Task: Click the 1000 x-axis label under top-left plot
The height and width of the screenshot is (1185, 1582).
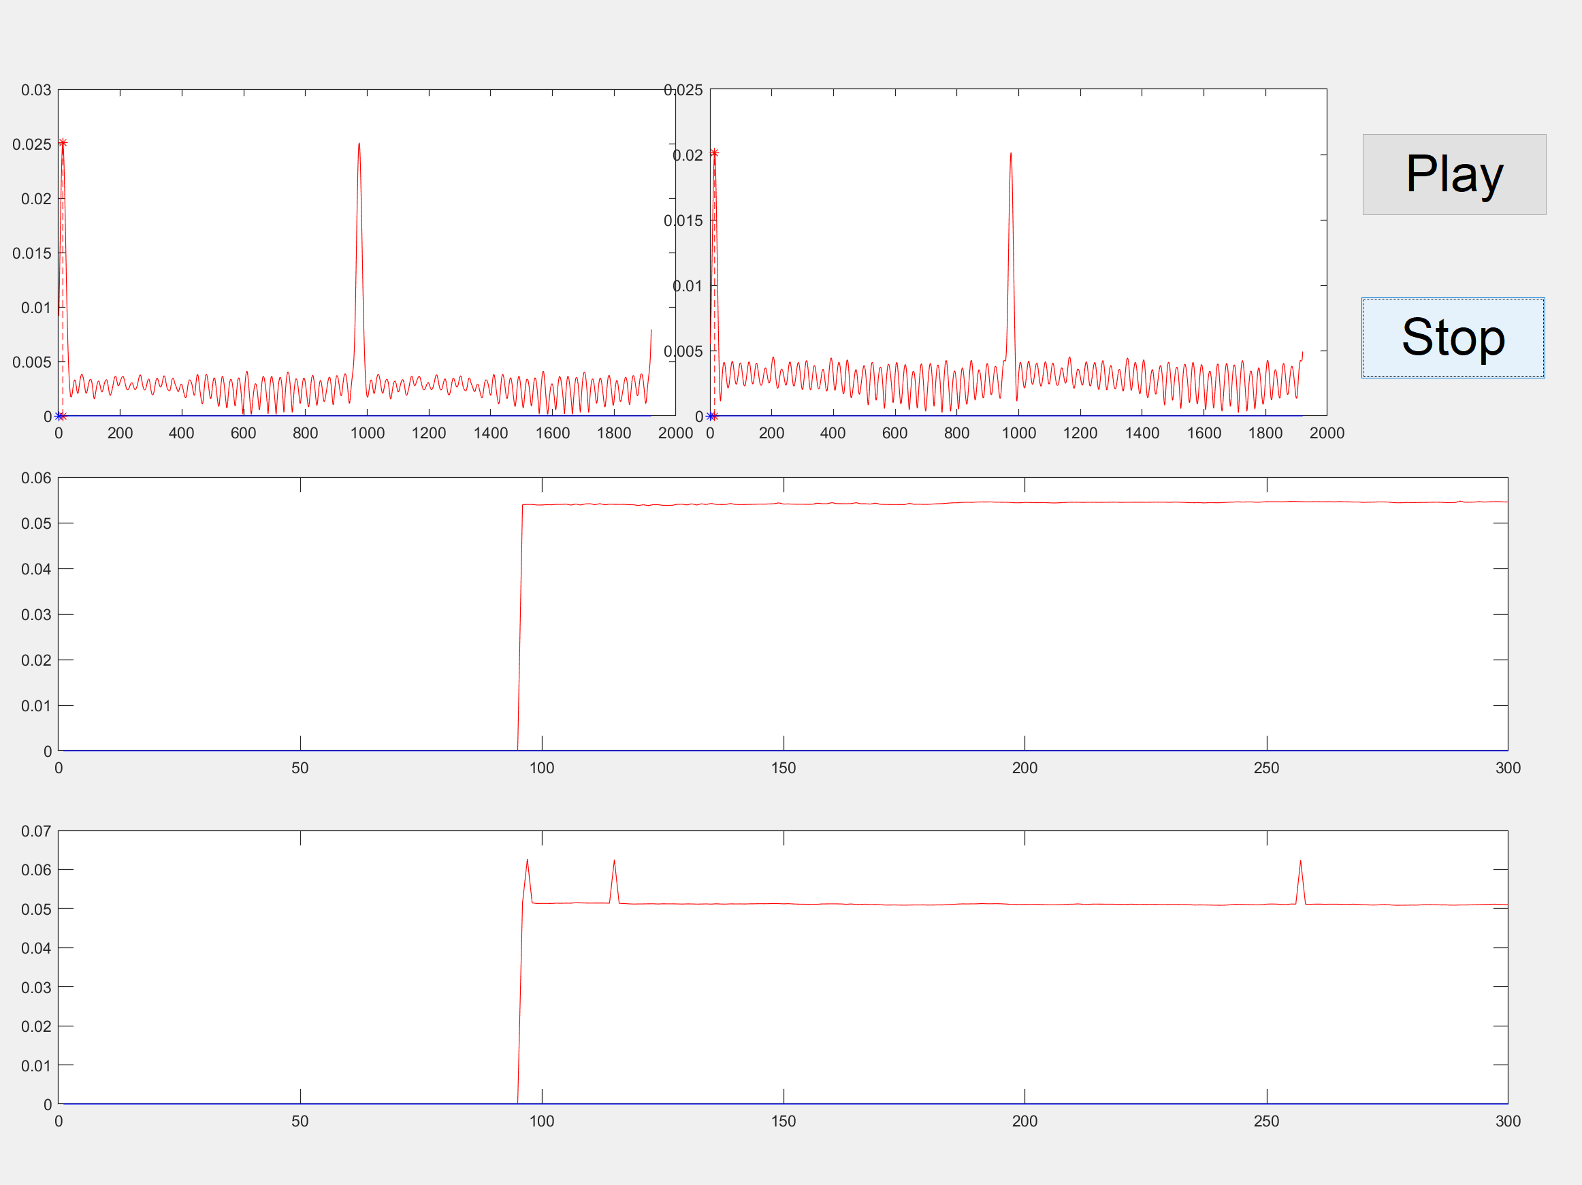Action: pyautogui.click(x=367, y=434)
